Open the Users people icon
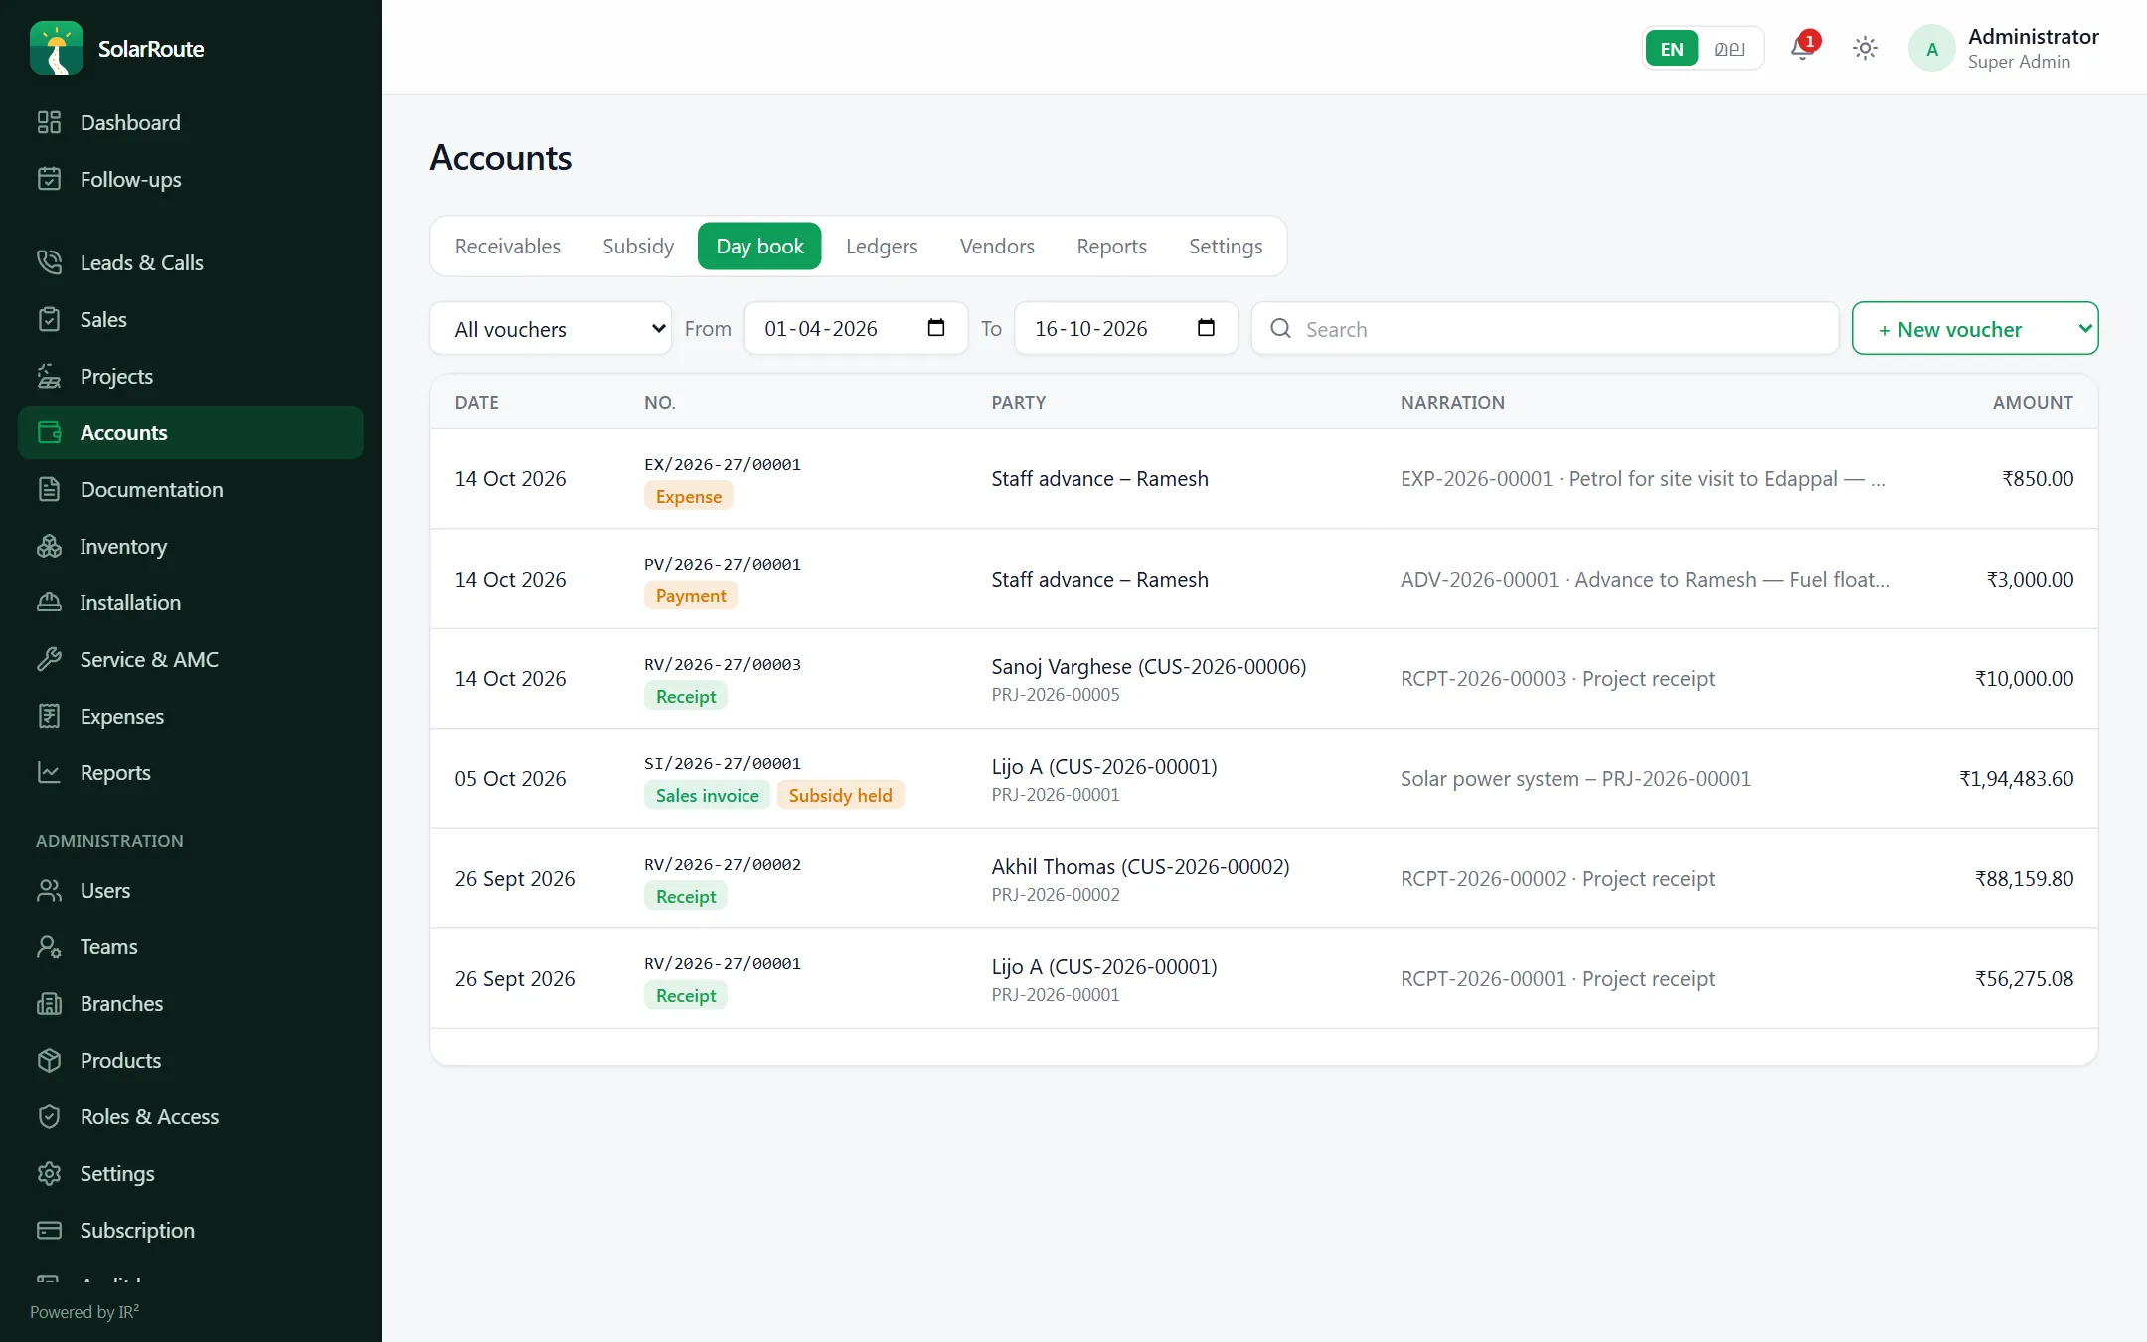Viewport: 2147px width, 1342px height. (49, 890)
